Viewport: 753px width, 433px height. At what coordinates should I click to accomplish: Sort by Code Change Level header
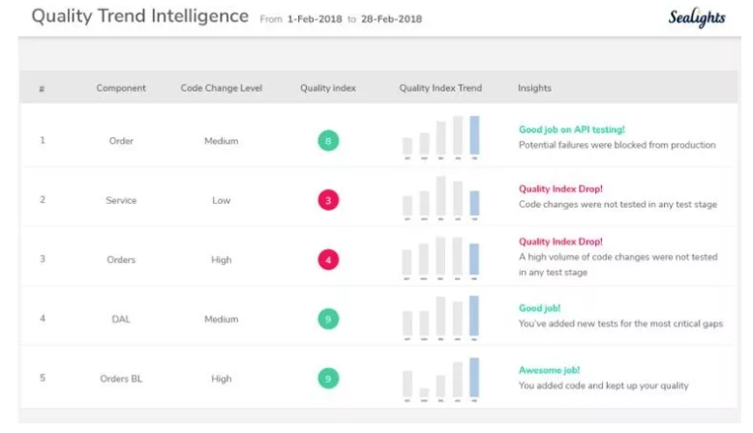221,88
